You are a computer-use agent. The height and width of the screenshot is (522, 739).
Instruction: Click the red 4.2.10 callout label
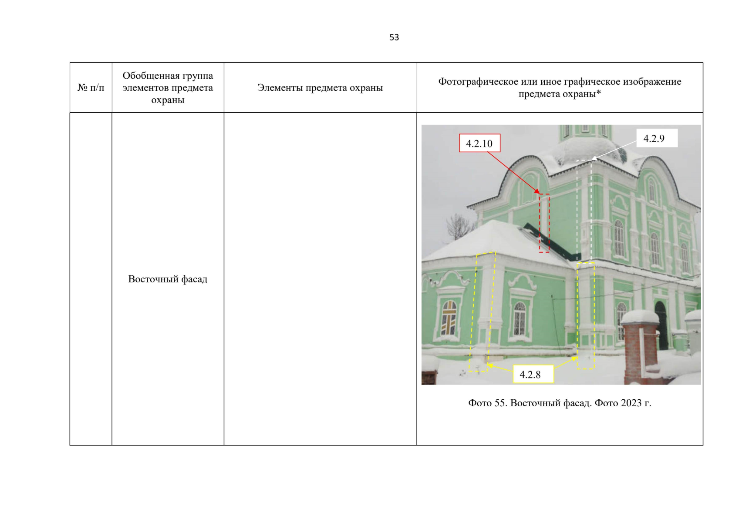(x=479, y=144)
